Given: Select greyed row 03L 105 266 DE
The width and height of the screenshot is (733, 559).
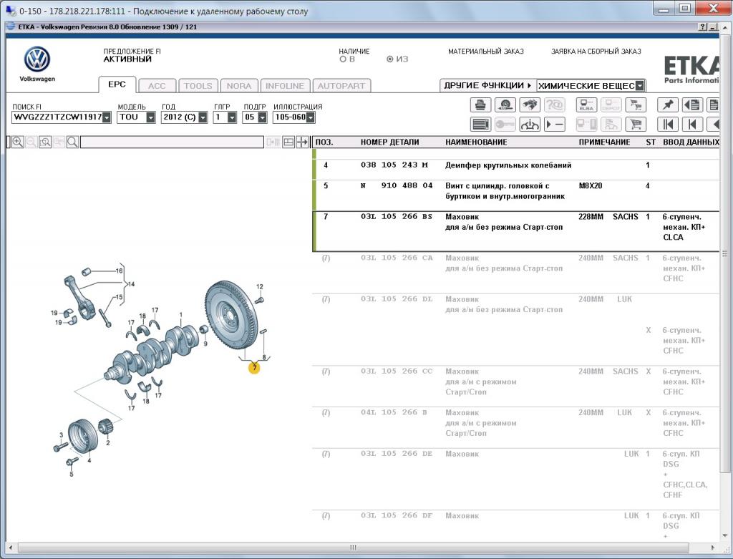Looking at the screenshot, I should click(515, 479).
